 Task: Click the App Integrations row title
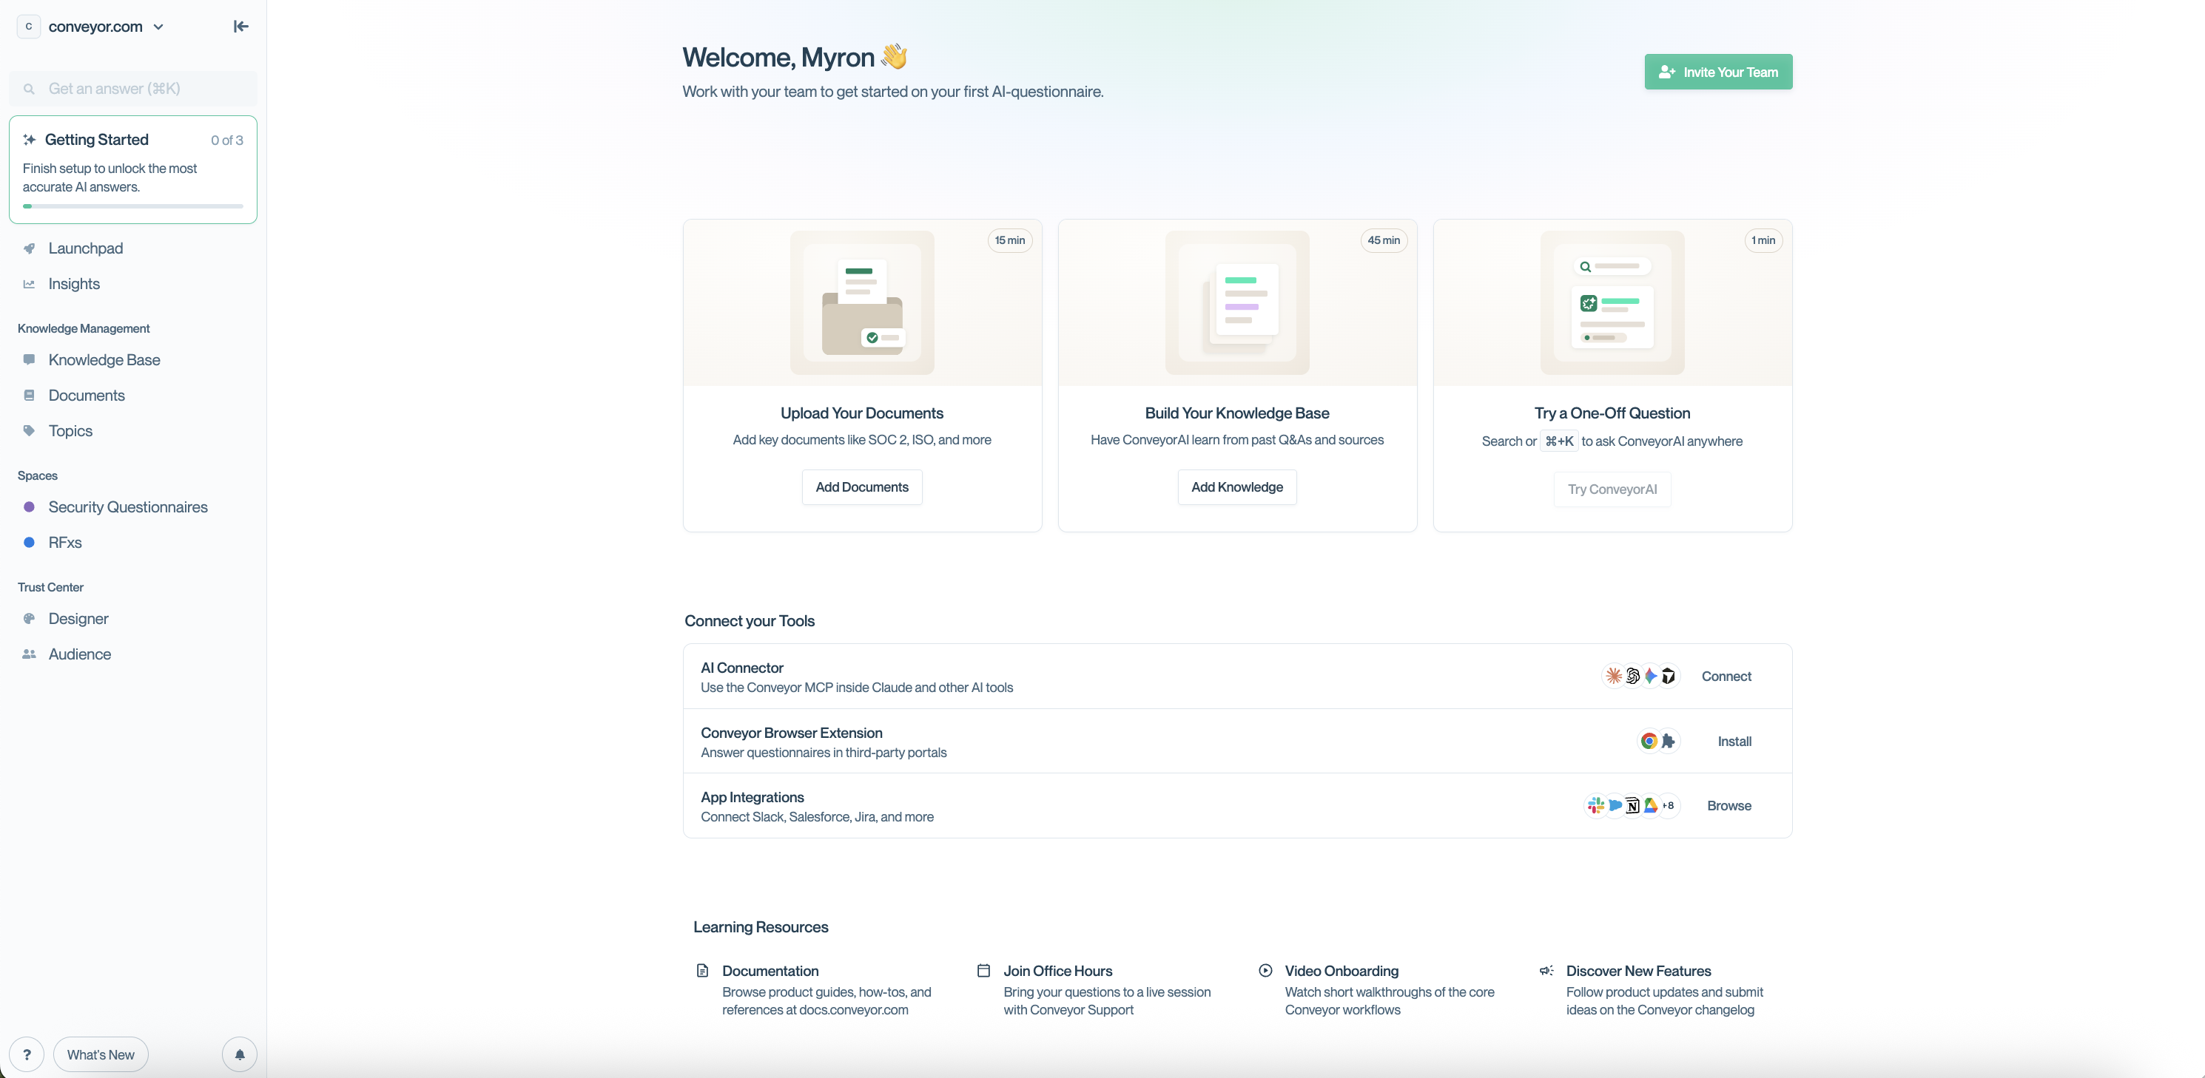pyautogui.click(x=753, y=797)
